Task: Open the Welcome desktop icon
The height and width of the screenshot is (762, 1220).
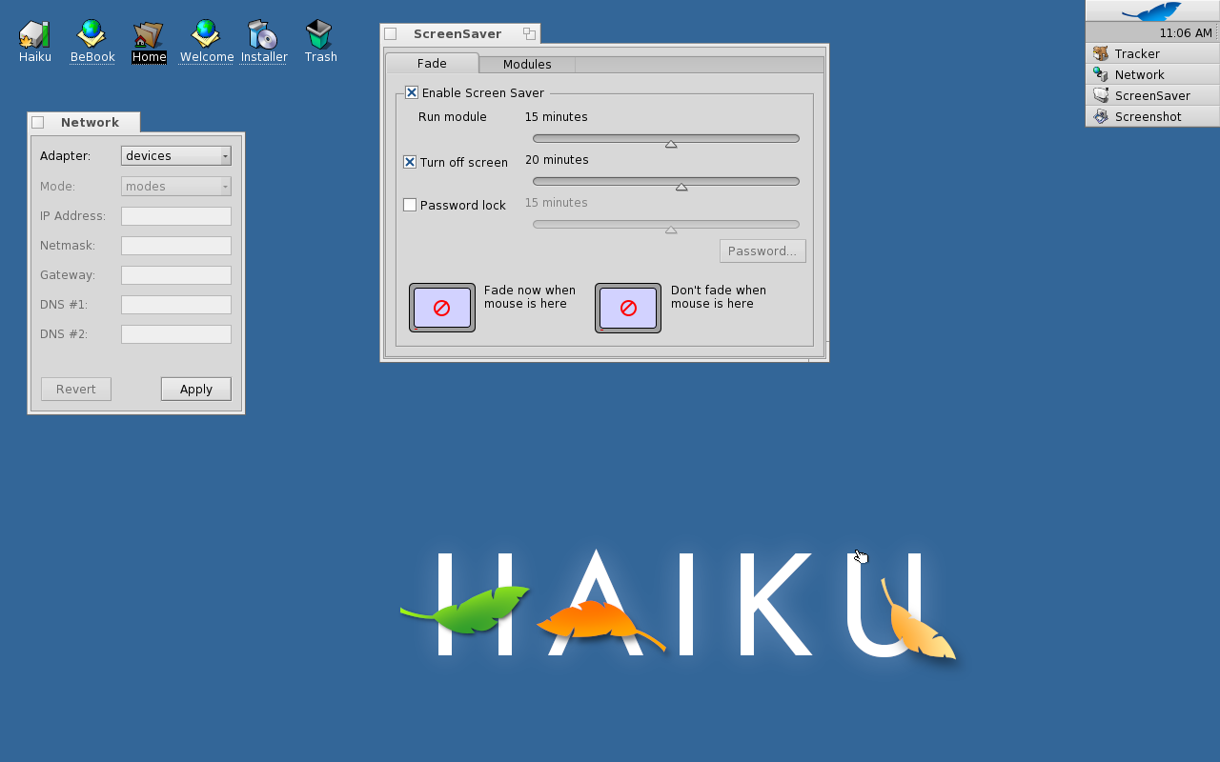Action: coord(206,36)
